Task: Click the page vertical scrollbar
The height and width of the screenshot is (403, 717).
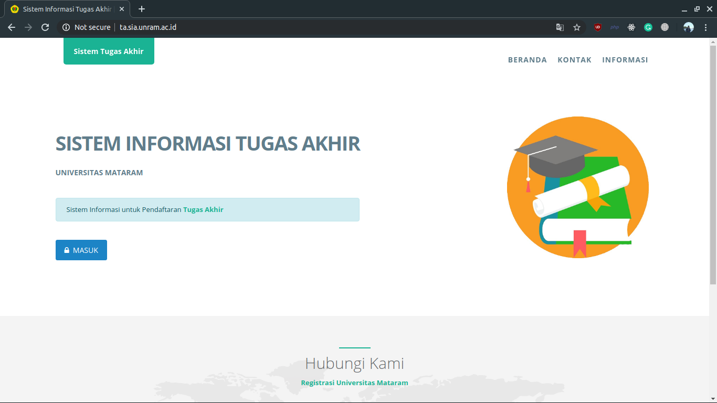Action: [713, 165]
